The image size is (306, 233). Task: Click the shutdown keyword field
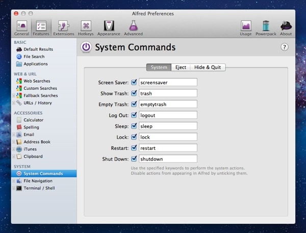168,159
